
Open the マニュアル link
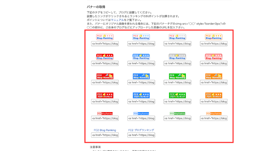pyautogui.click(x=117, y=20)
